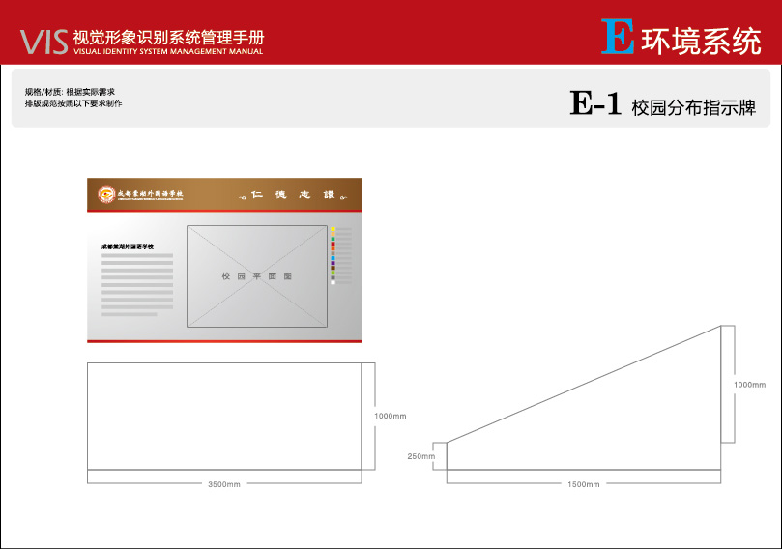Click the 1000mm label beside the side view
The height and width of the screenshot is (549, 782).
pyautogui.click(x=749, y=385)
